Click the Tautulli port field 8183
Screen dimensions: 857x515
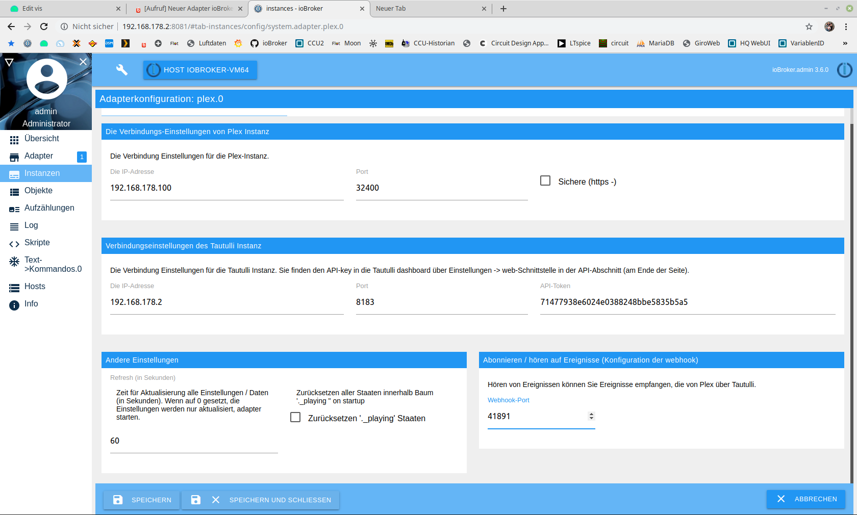pos(442,302)
